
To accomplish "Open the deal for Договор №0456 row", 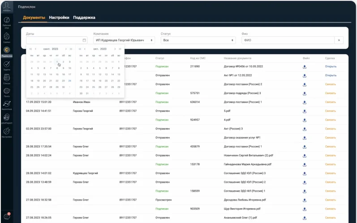I will click(331, 66).
